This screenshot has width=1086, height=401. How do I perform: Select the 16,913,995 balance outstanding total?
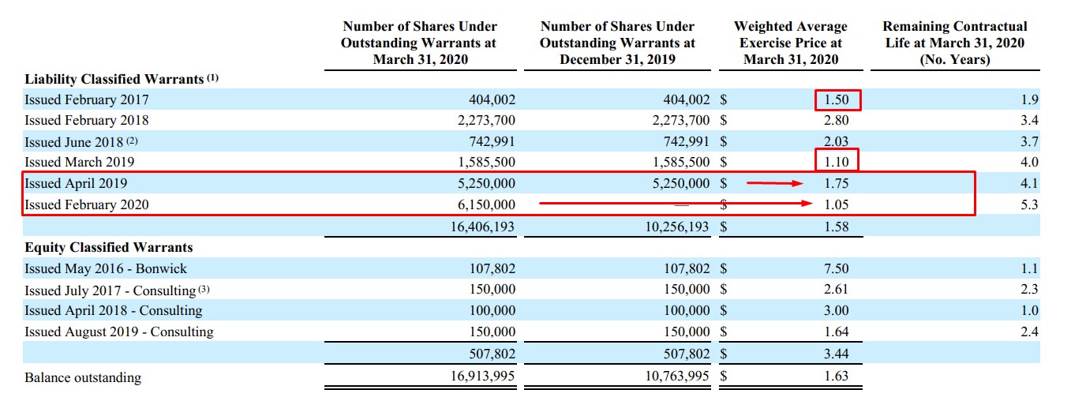(481, 376)
